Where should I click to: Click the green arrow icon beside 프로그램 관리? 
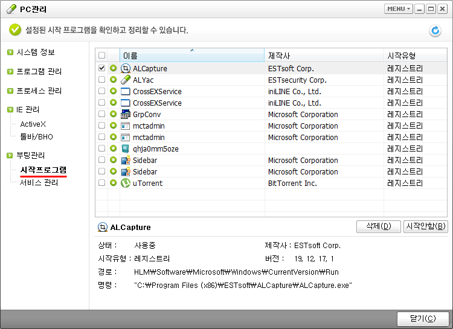(10, 71)
